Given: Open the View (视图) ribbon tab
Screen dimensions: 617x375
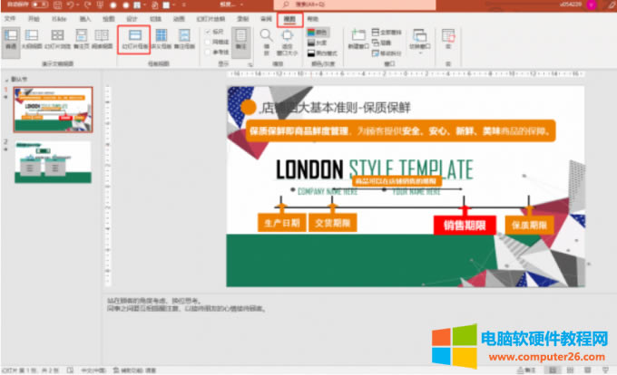Looking at the screenshot, I should pyautogui.click(x=289, y=18).
